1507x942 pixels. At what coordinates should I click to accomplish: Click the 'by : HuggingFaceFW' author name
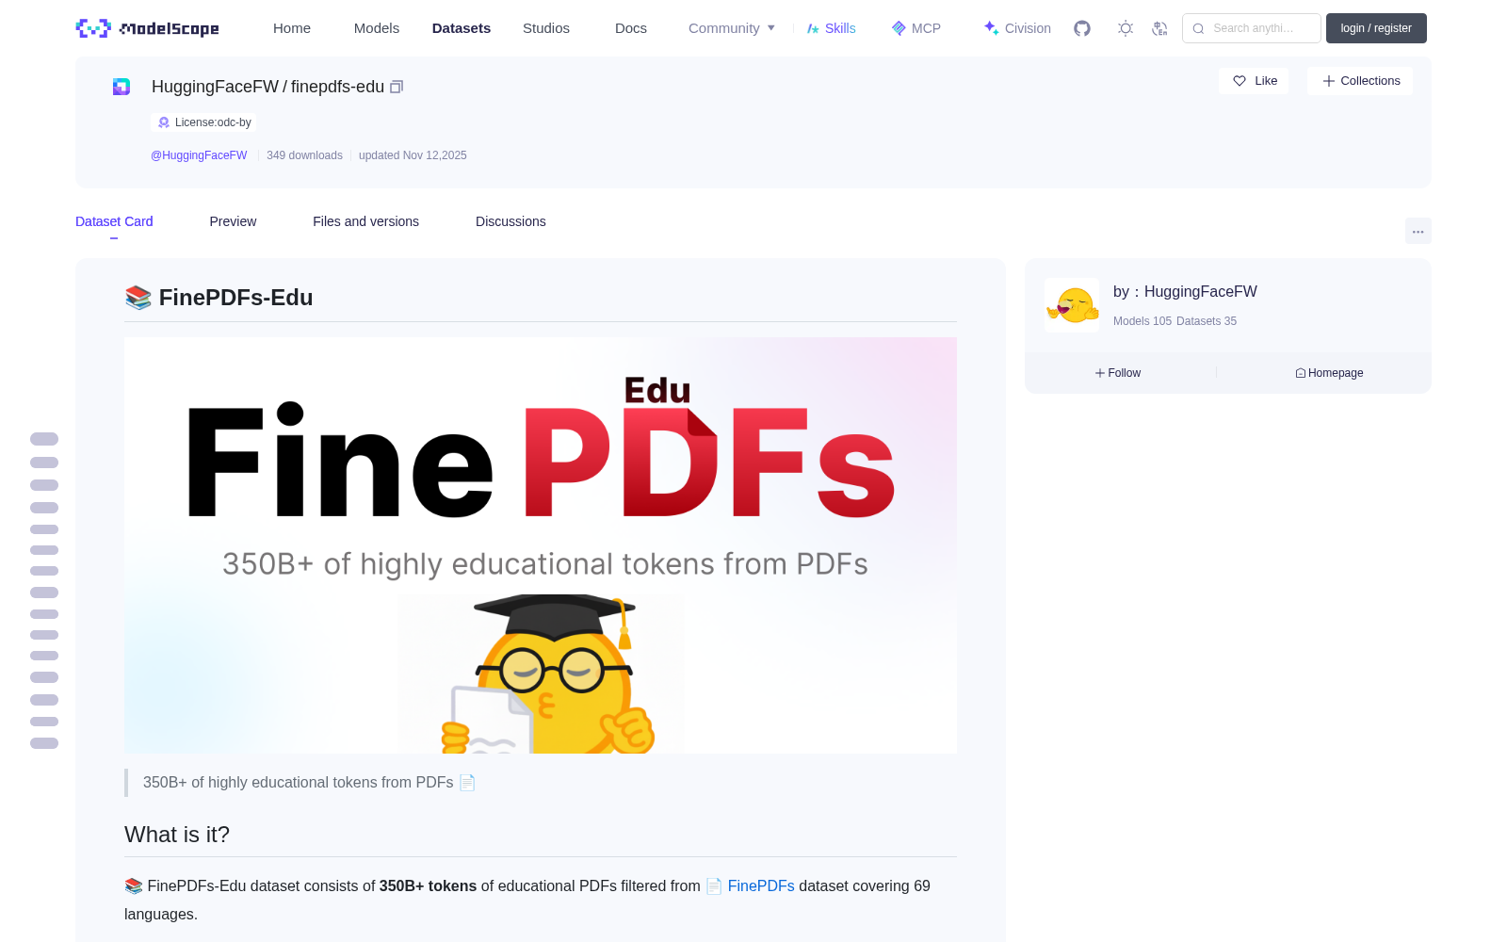coord(1185,292)
